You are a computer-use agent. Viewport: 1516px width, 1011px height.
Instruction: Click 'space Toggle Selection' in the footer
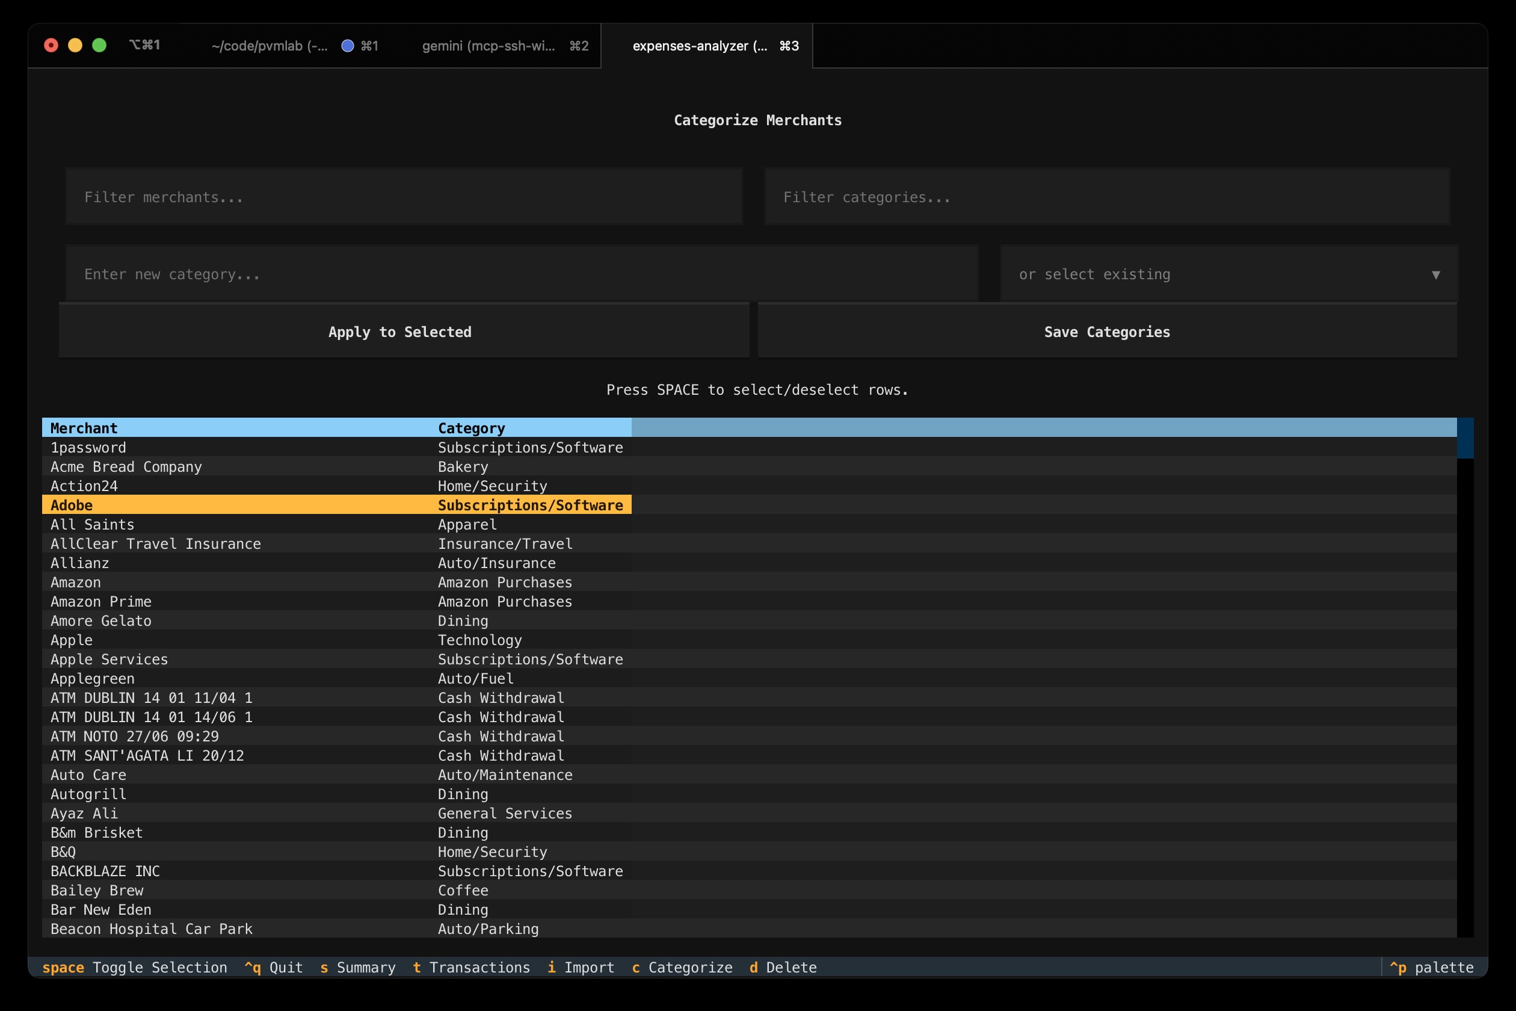(x=134, y=967)
